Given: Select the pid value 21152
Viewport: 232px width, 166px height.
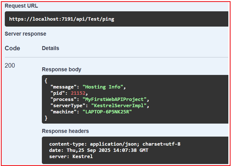Looking at the screenshot, I should (x=78, y=93).
